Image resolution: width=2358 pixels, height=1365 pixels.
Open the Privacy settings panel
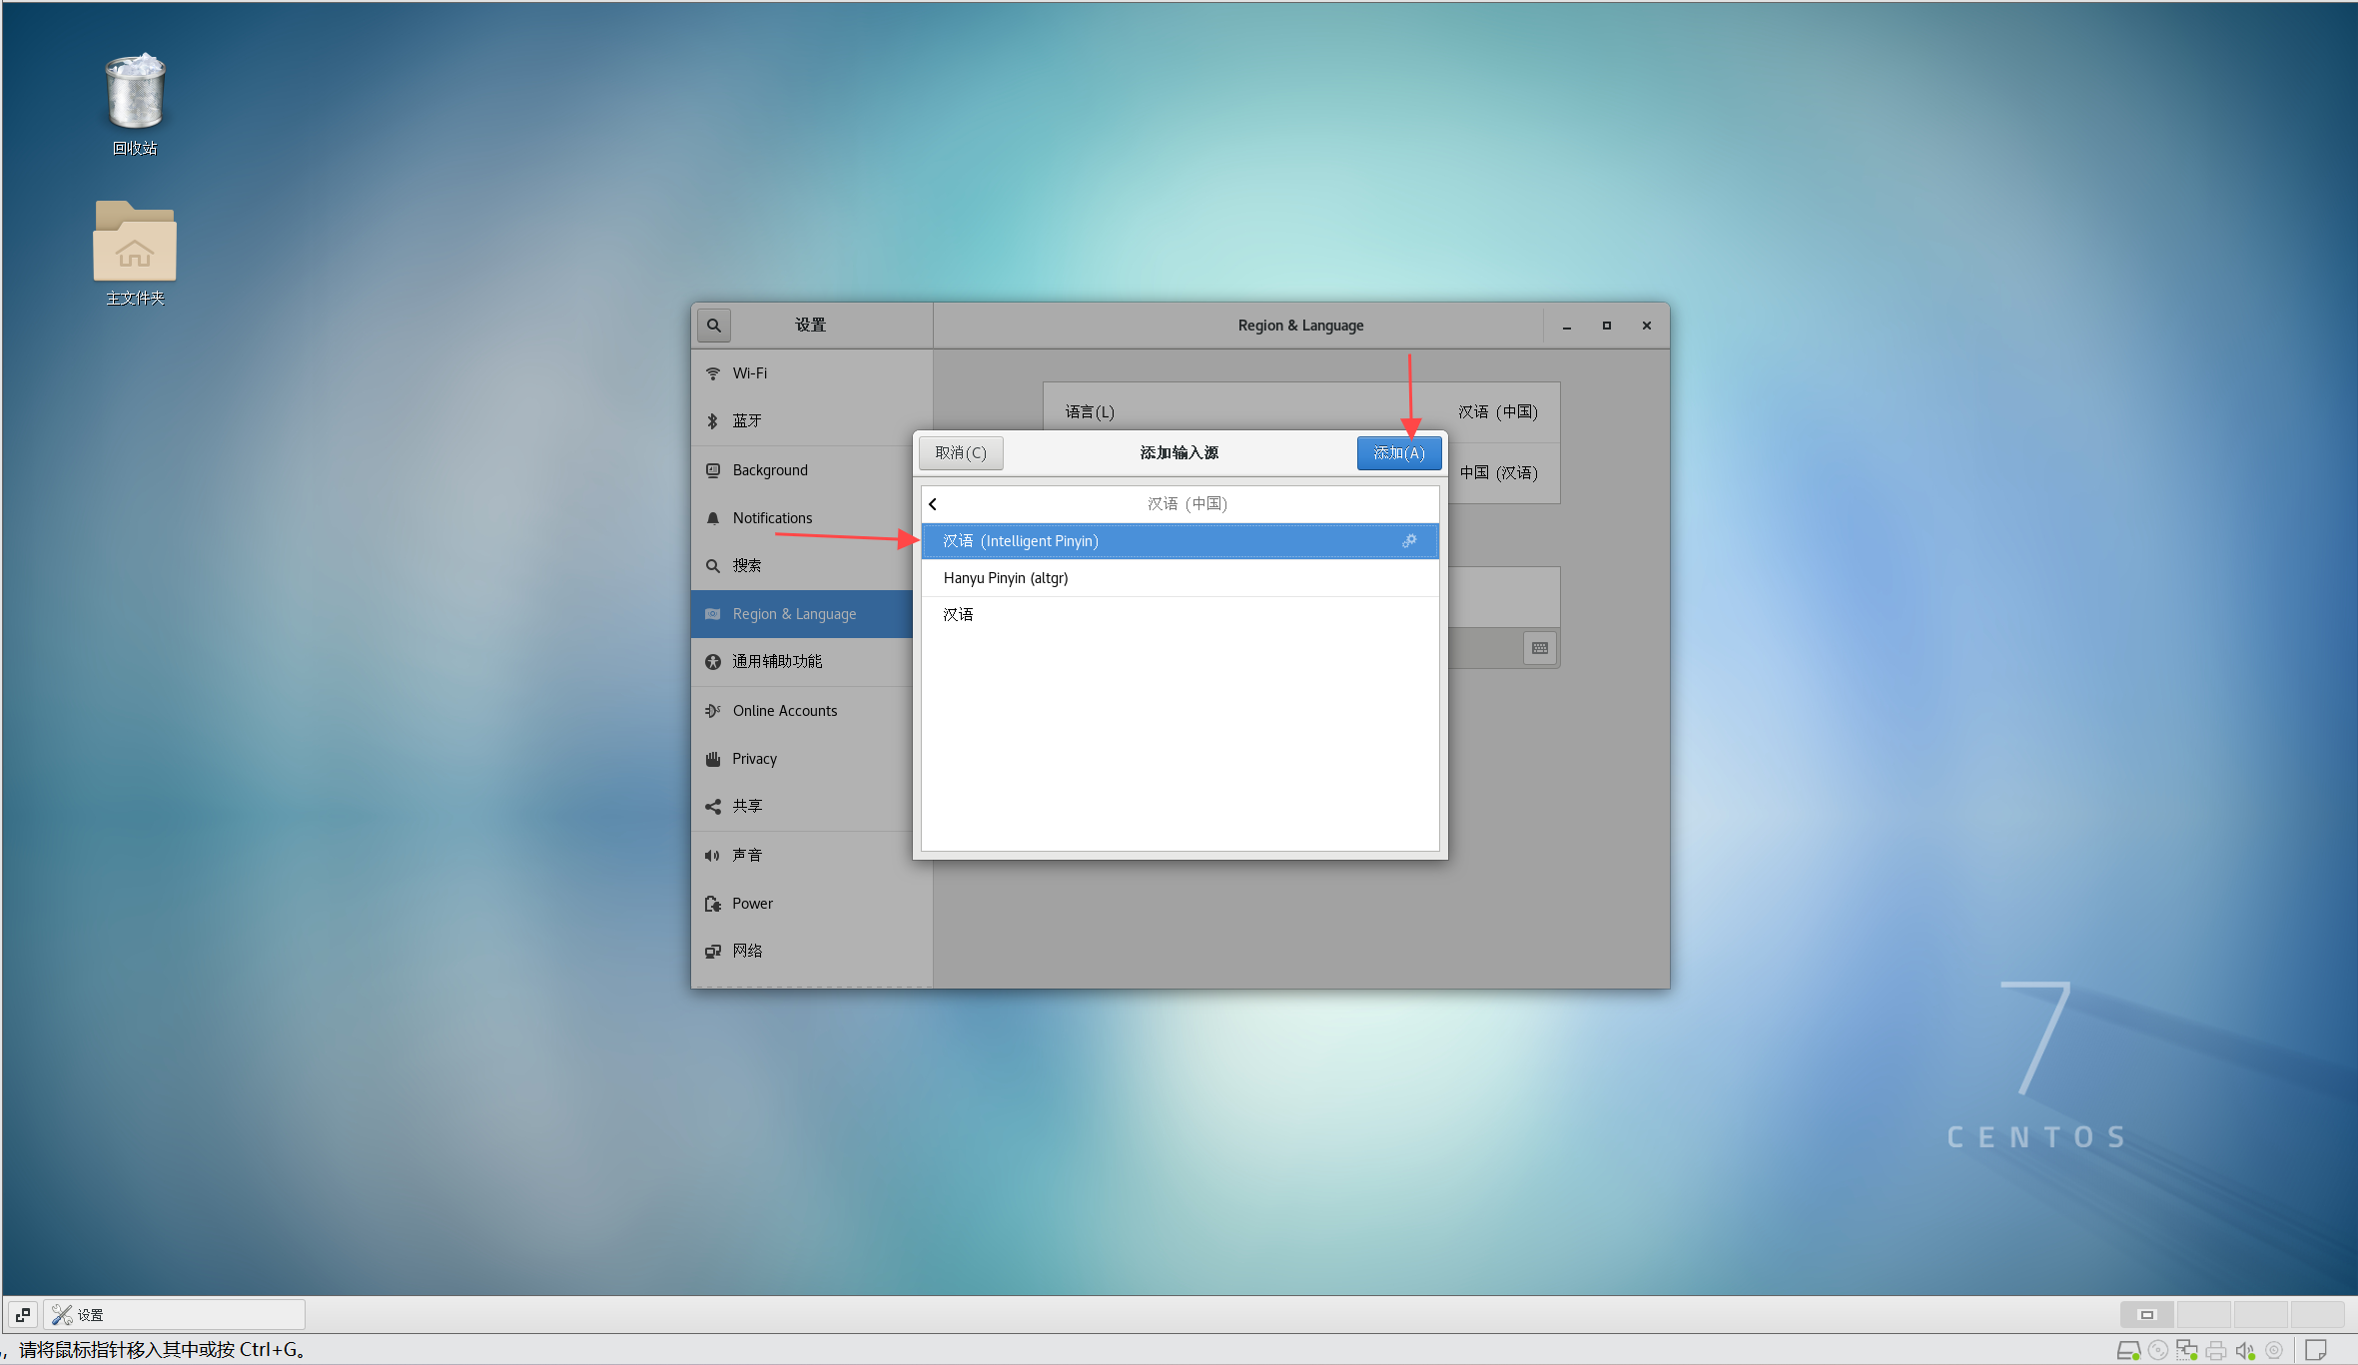754,759
